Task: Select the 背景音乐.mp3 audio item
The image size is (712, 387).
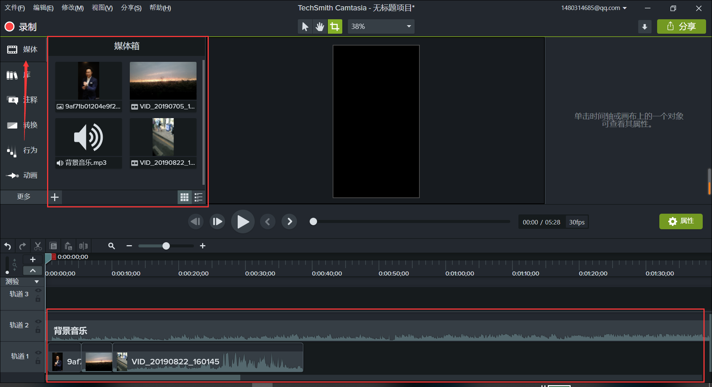Action: point(89,143)
